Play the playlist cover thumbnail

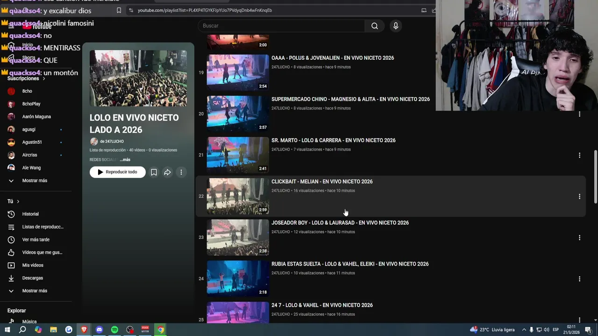pos(138,78)
